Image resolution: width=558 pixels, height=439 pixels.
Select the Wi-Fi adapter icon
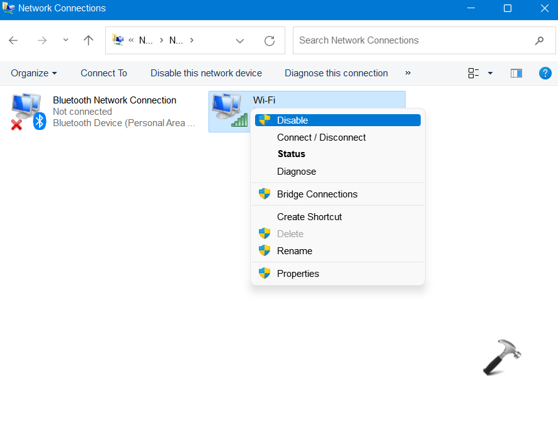(229, 110)
